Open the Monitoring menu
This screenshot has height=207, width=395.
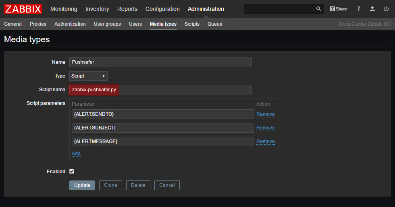64,9
